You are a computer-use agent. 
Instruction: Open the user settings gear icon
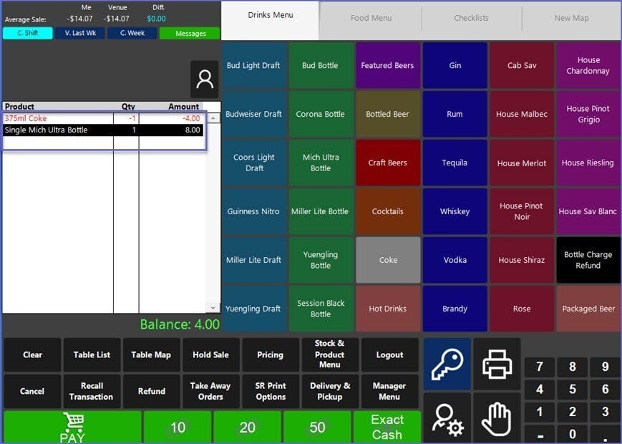[447, 419]
